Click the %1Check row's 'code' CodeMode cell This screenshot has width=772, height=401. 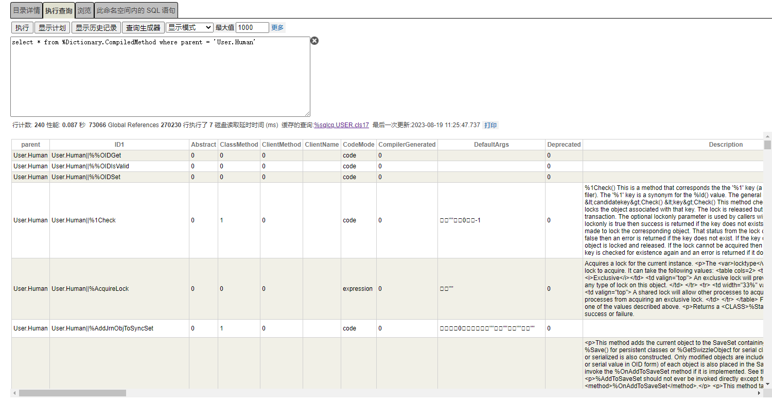coord(359,220)
